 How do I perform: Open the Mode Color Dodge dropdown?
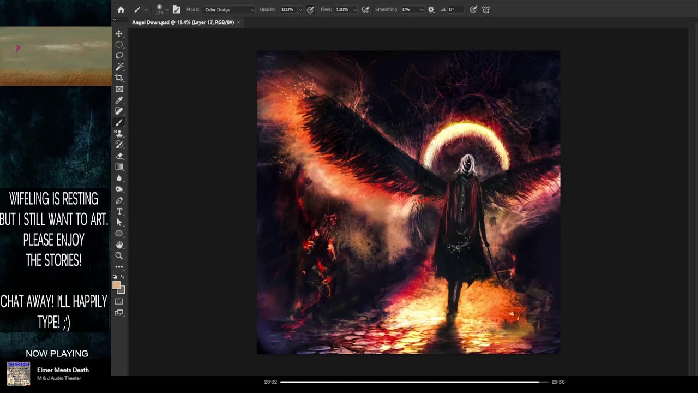click(229, 9)
